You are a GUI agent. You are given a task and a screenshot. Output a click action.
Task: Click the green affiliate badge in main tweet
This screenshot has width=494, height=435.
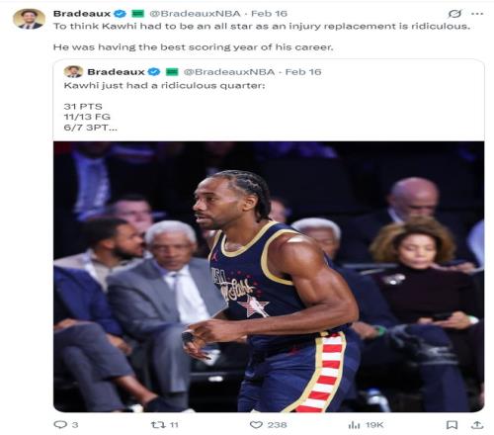click(138, 14)
